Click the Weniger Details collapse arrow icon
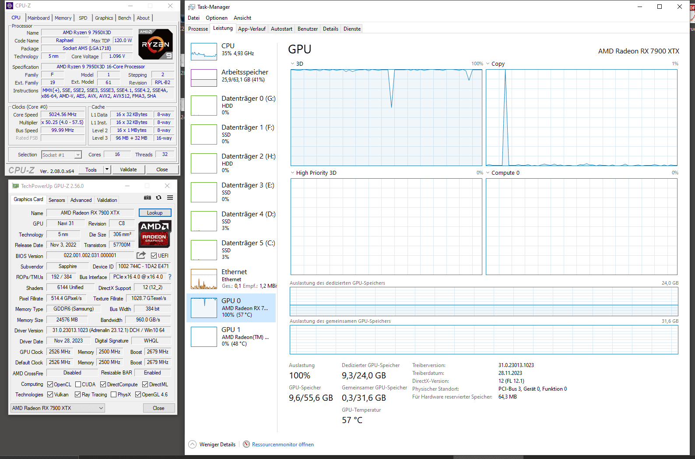The width and height of the screenshot is (695, 459). coord(192,444)
